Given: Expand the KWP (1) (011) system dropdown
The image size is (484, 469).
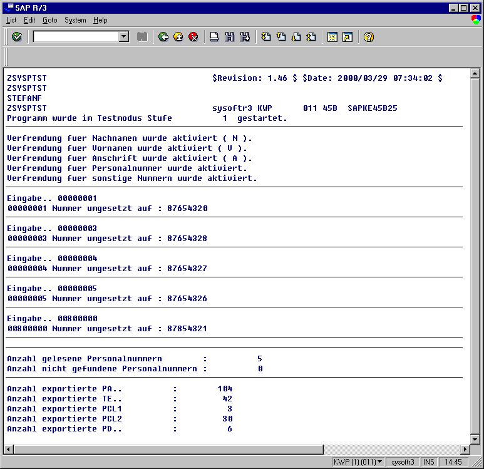Looking at the screenshot, I should coord(380,462).
